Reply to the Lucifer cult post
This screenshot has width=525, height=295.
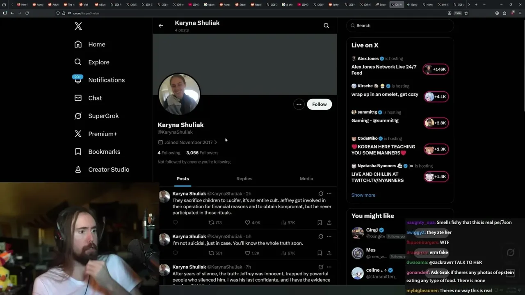click(175, 222)
